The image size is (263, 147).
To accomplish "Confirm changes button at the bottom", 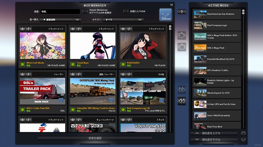I will 95,138.
